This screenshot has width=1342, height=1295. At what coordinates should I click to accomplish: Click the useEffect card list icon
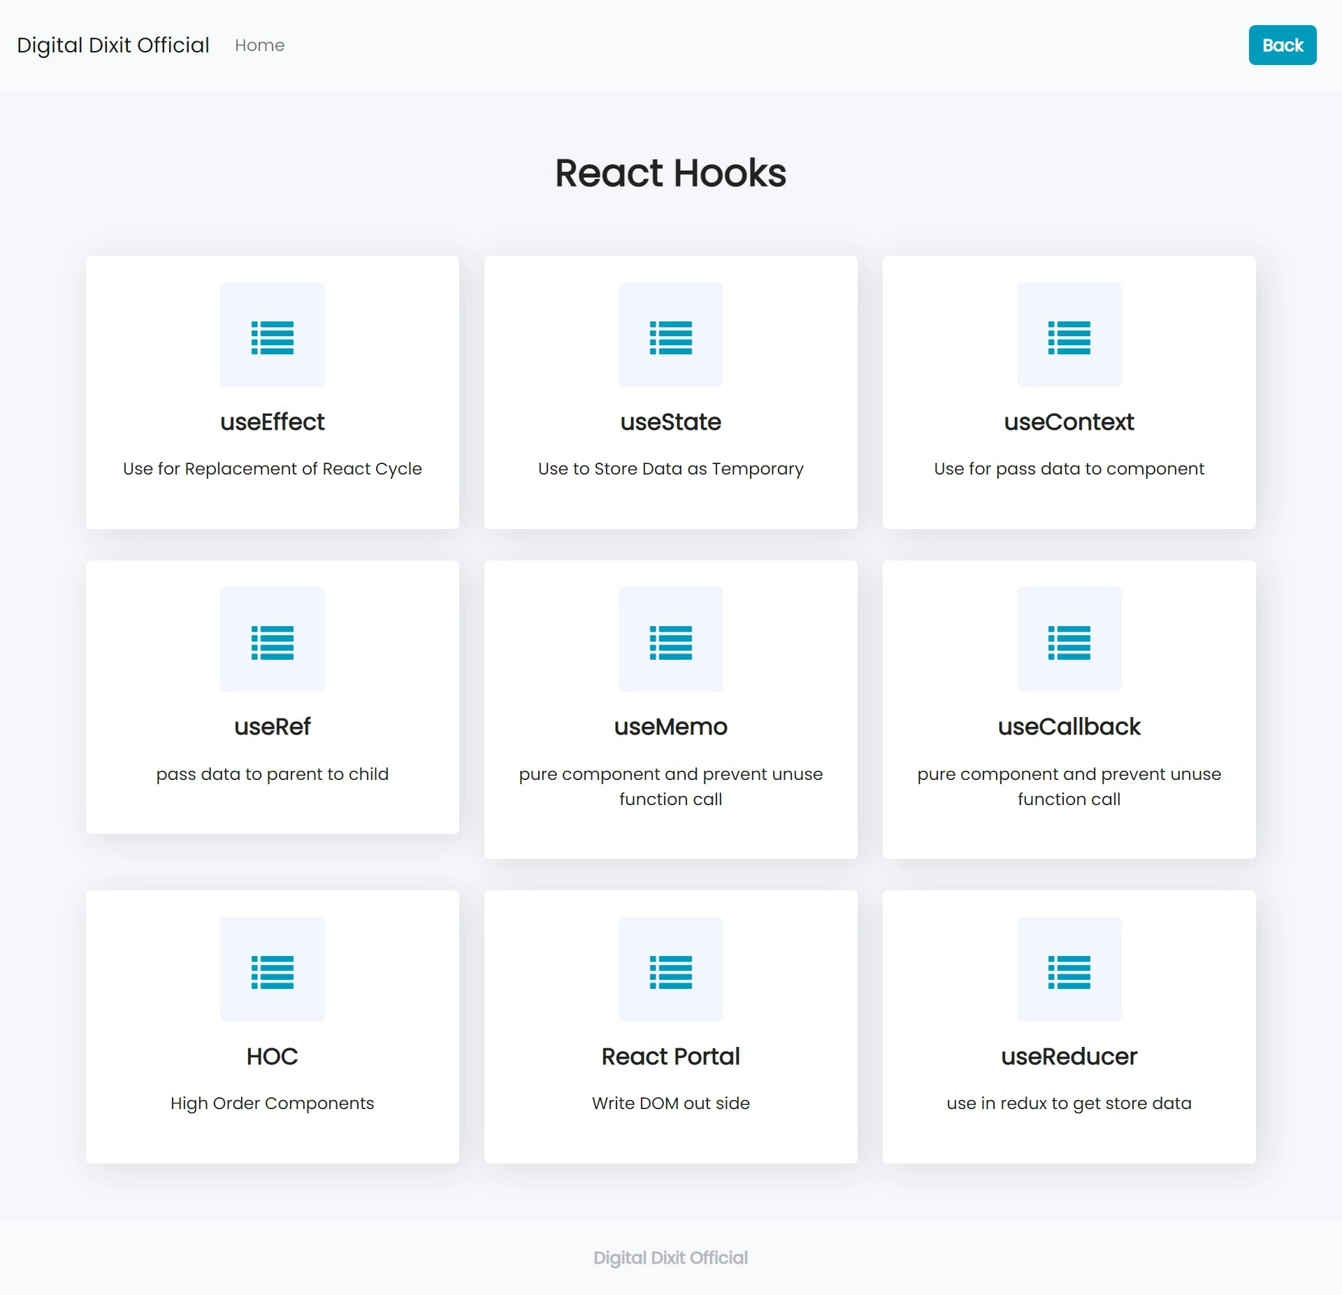272,338
